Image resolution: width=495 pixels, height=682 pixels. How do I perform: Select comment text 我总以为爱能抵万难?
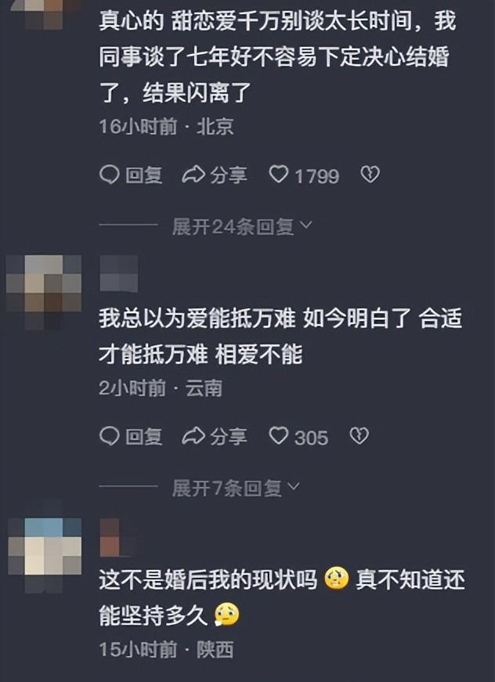pos(197,318)
